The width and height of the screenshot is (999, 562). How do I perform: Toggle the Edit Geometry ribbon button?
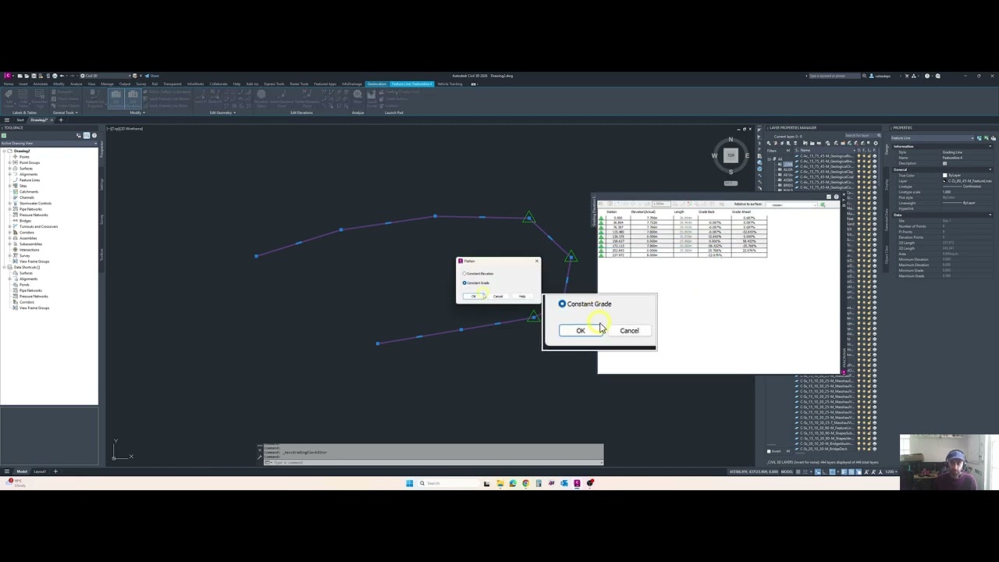coord(116,98)
